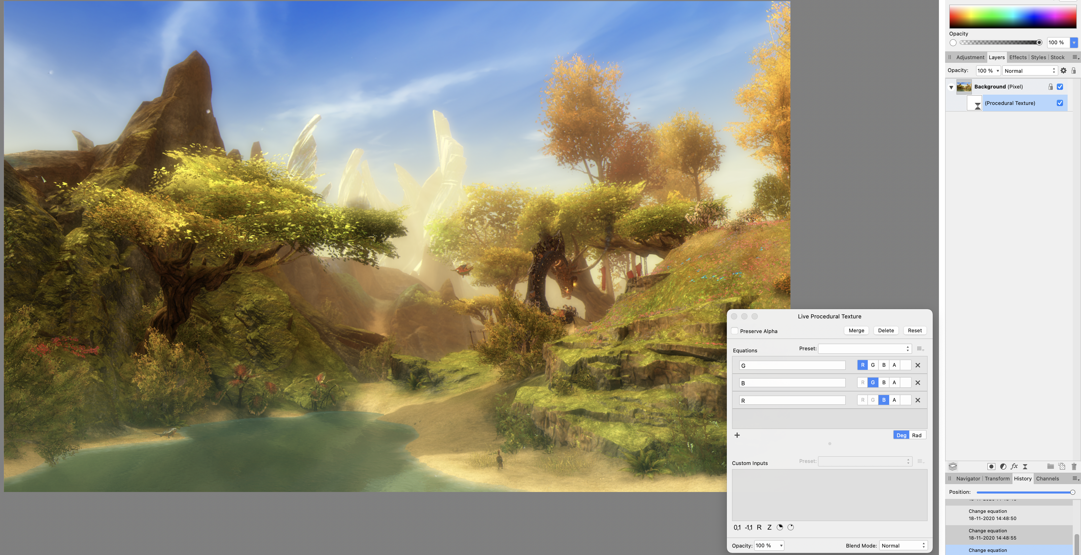Viewport: 1081px width, 555px height.
Task: Toggle the G channel on the B equation row
Action: click(x=873, y=383)
